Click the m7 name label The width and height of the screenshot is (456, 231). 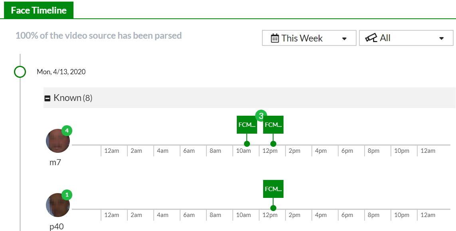[x=55, y=162]
